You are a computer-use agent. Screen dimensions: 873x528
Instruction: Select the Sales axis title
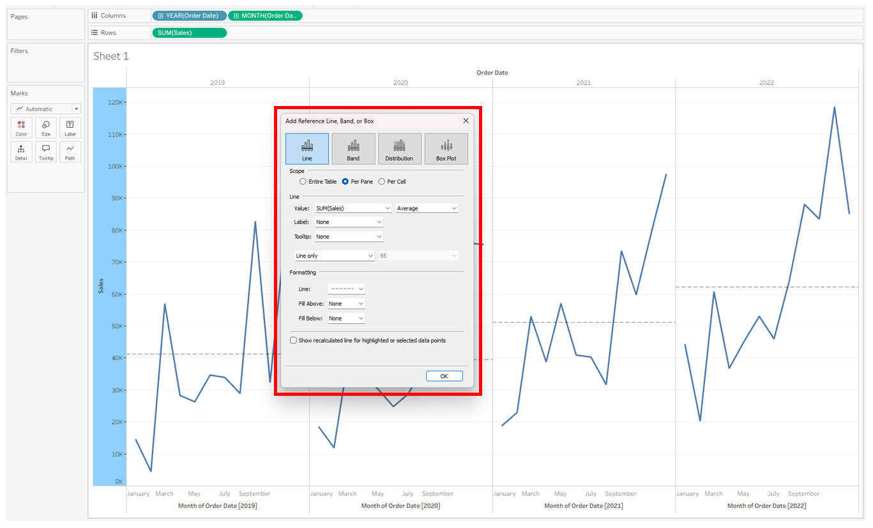(x=101, y=286)
